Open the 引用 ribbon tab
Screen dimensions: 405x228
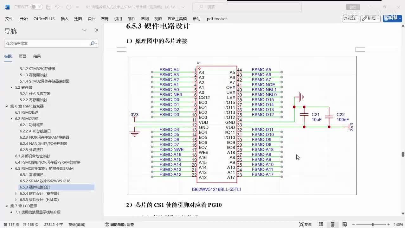pos(118,19)
